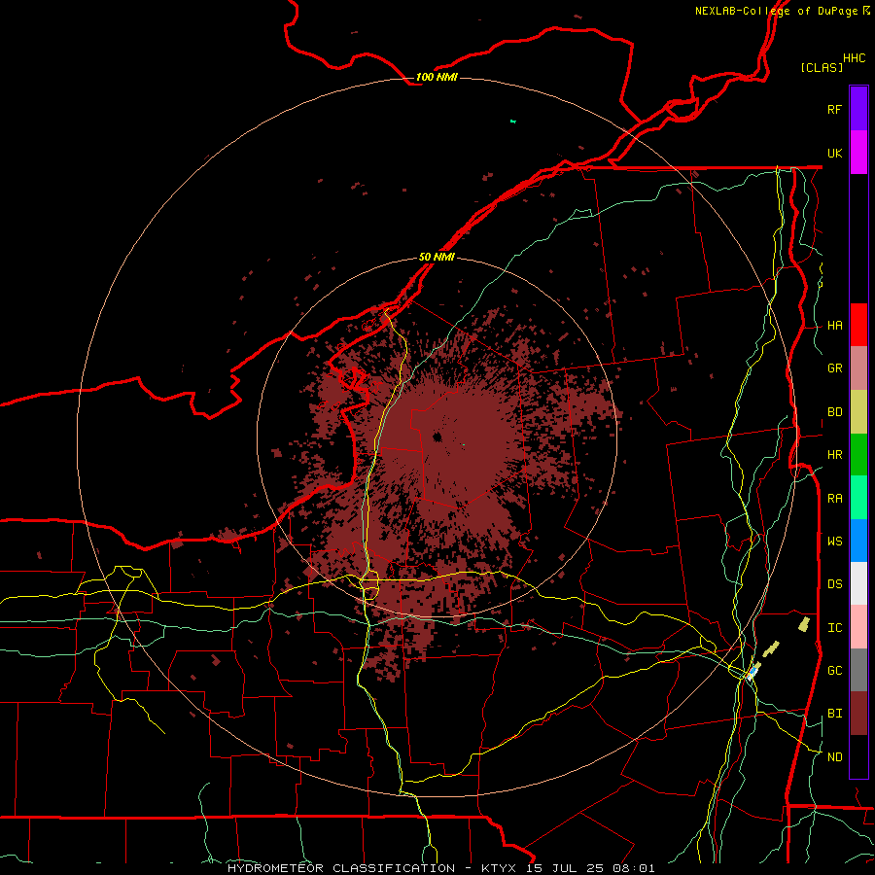
Task: Click the ND legend label
Action: [834, 757]
